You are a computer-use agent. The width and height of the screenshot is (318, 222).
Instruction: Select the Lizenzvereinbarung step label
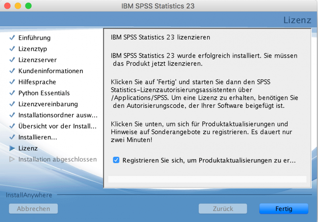pos(48,104)
